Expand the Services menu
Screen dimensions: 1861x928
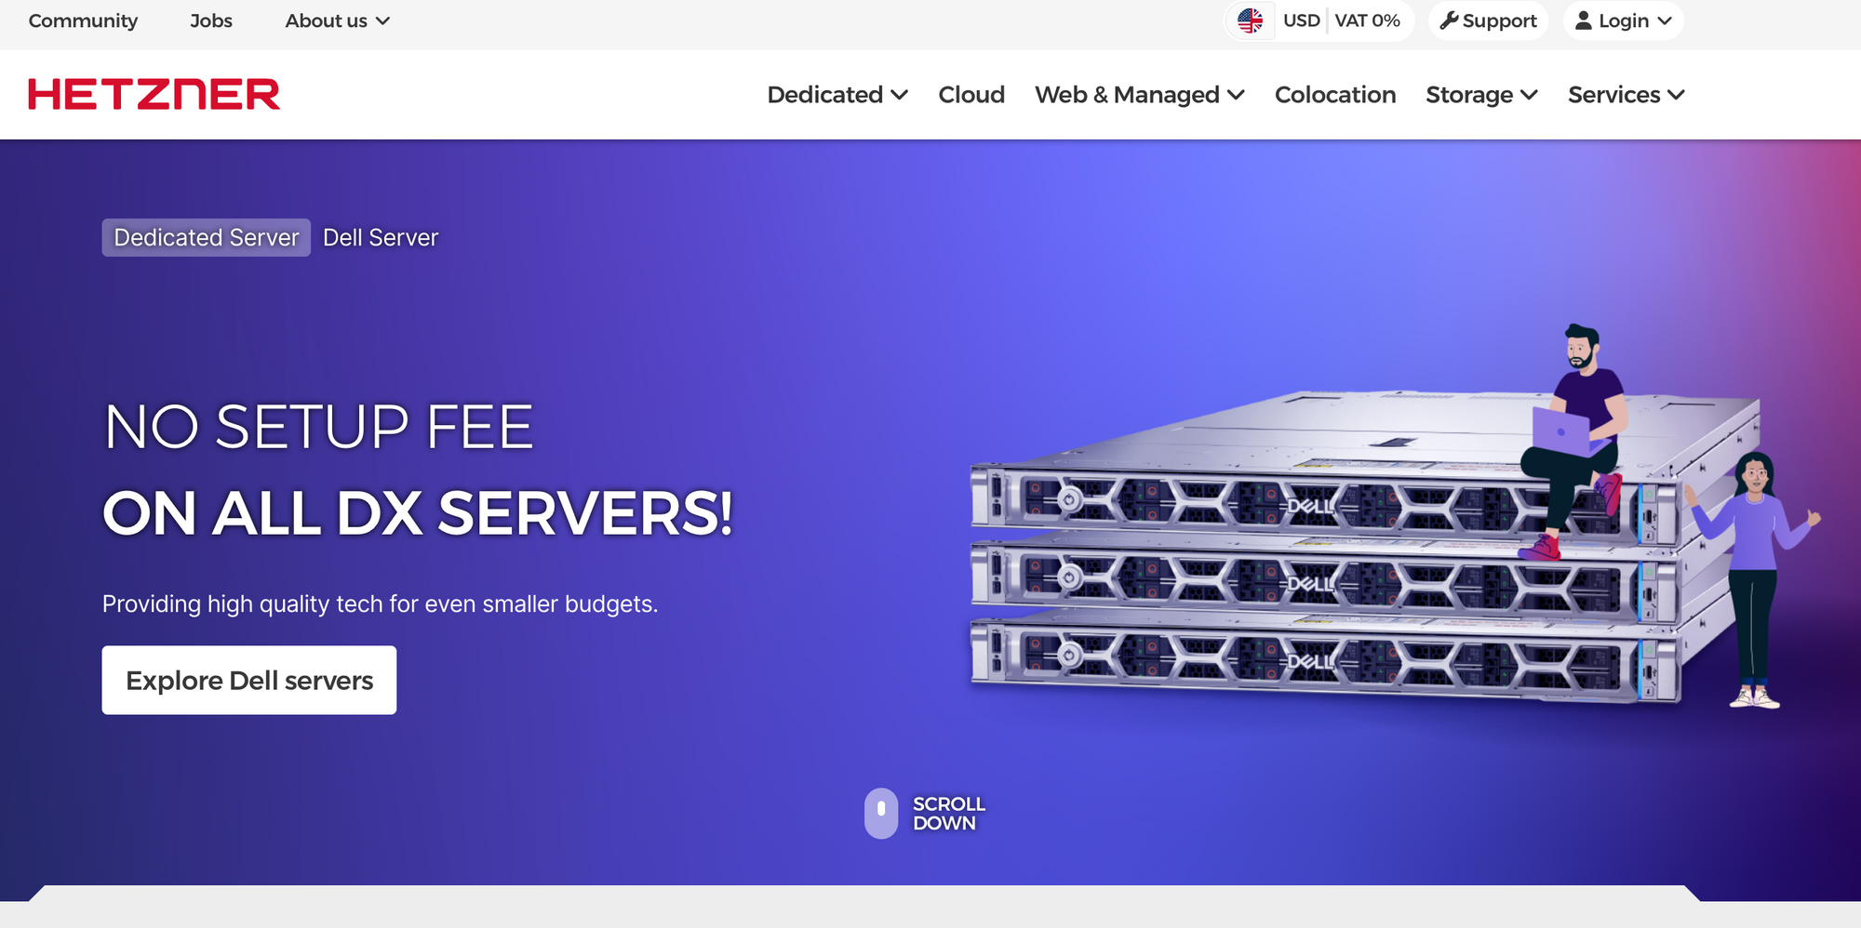pyautogui.click(x=1627, y=95)
